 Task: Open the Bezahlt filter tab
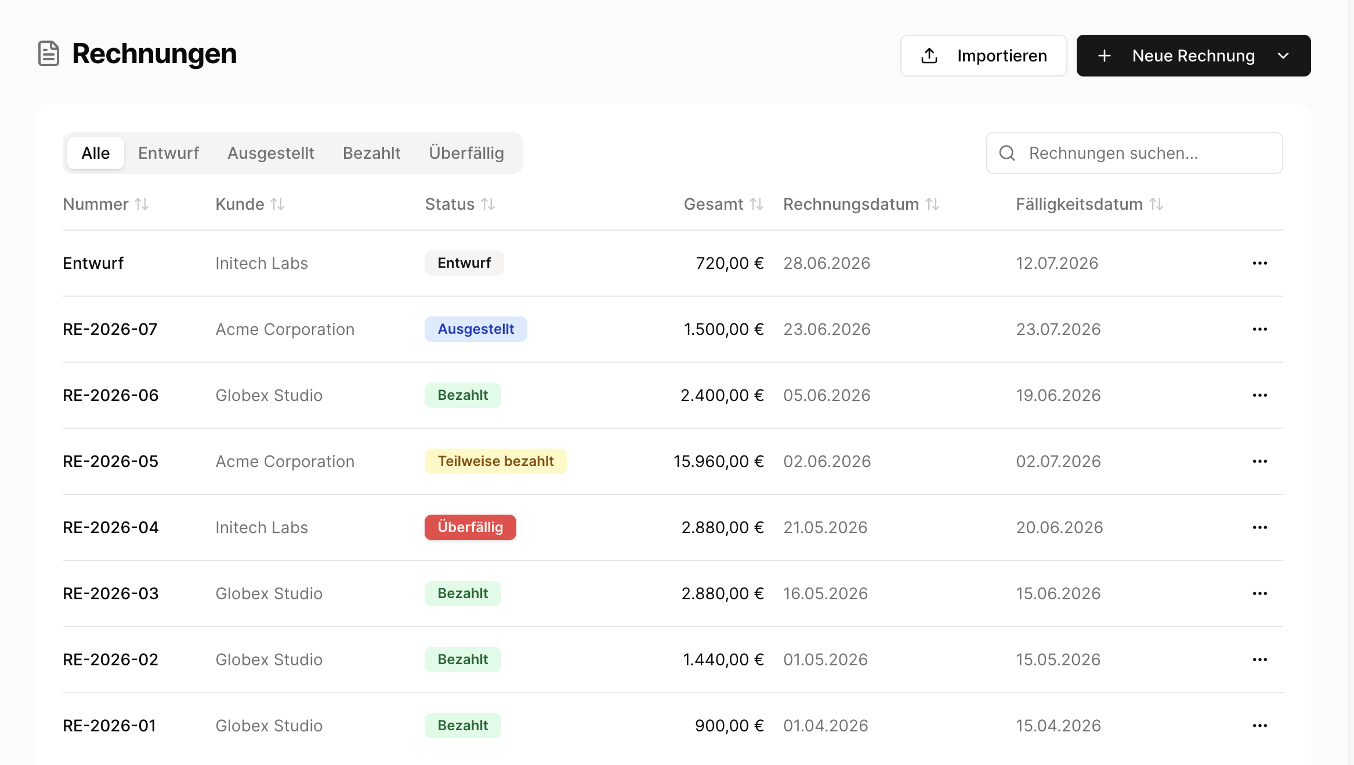pos(372,153)
